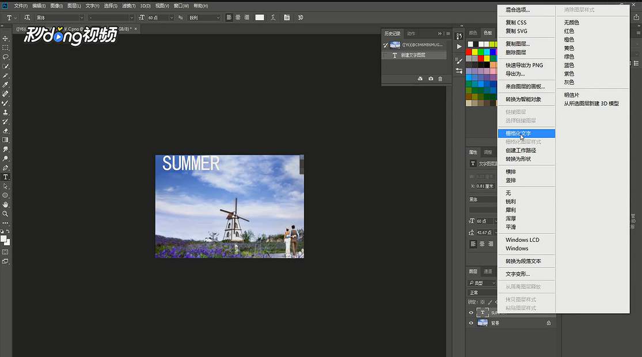
Task: Open the 类型 layer filter dropdown
Action: (482, 283)
